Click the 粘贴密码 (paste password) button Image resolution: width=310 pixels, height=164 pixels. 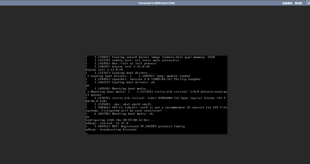pos(287,3)
